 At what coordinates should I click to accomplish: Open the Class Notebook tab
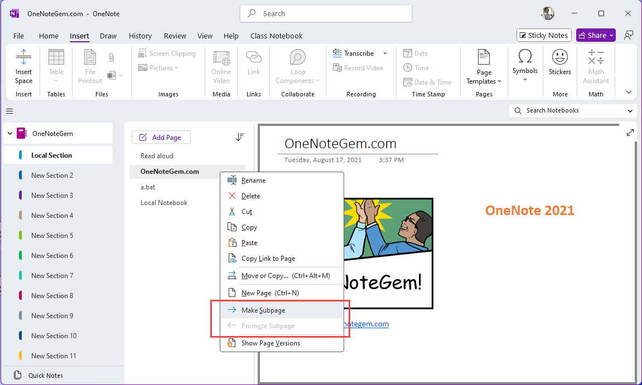[x=276, y=36]
